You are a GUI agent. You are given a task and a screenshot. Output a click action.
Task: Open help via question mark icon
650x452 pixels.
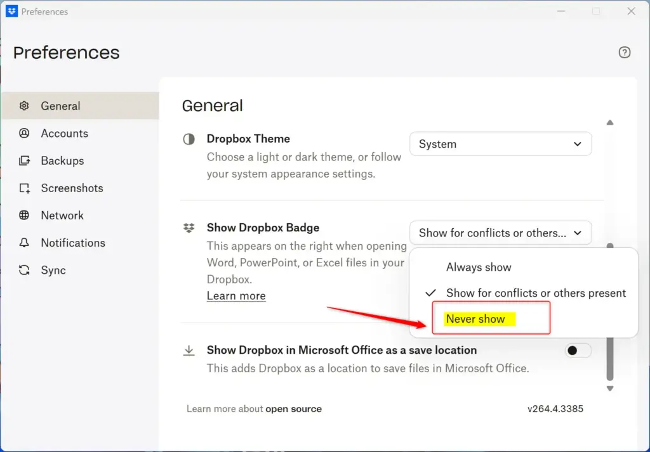[625, 53]
